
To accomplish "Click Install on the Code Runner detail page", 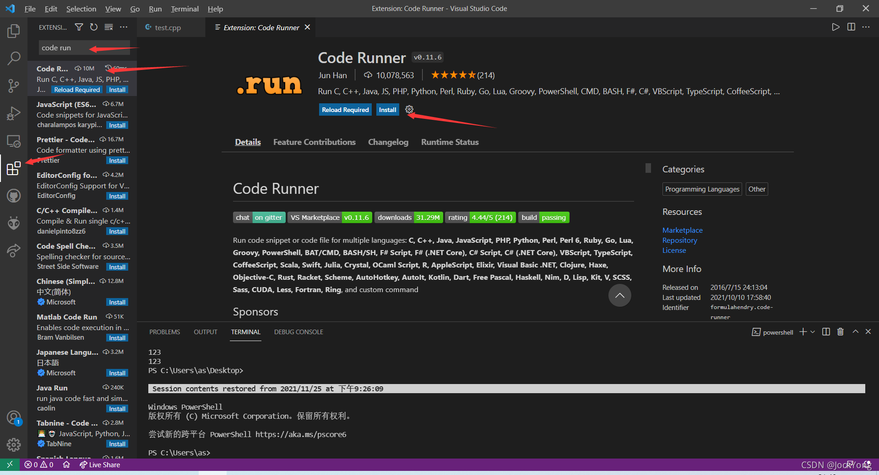I will [387, 110].
